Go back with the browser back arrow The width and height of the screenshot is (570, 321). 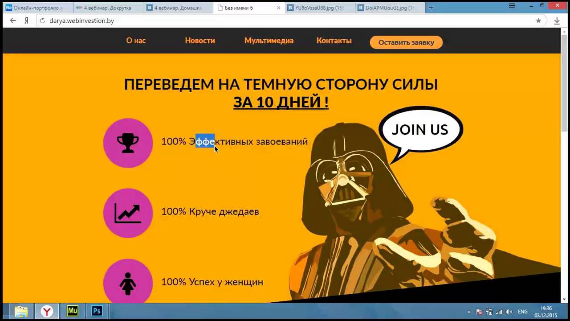(x=13, y=21)
